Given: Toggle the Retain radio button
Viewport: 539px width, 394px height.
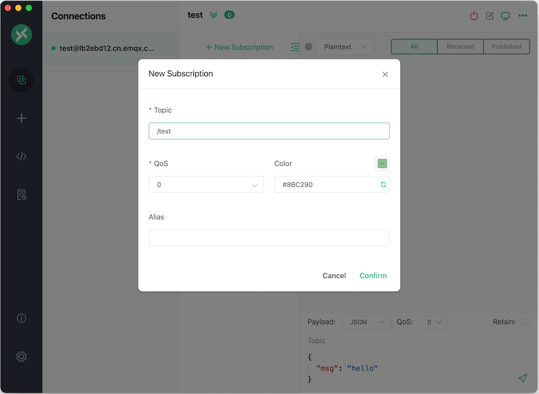Looking at the screenshot, I should pos(525,322).
